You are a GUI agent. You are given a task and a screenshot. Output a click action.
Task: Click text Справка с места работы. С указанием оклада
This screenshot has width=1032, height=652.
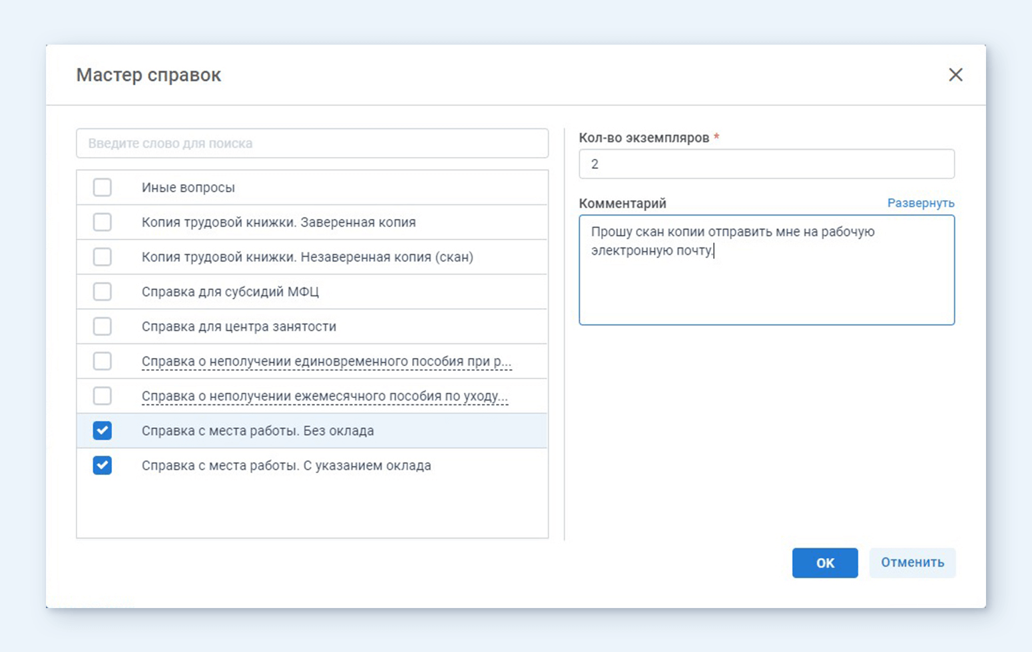pos(286,465)
